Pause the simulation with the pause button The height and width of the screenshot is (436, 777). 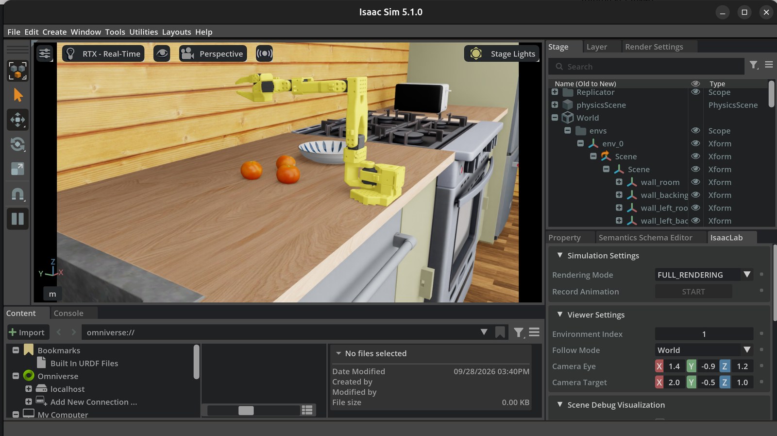point(17,219)
